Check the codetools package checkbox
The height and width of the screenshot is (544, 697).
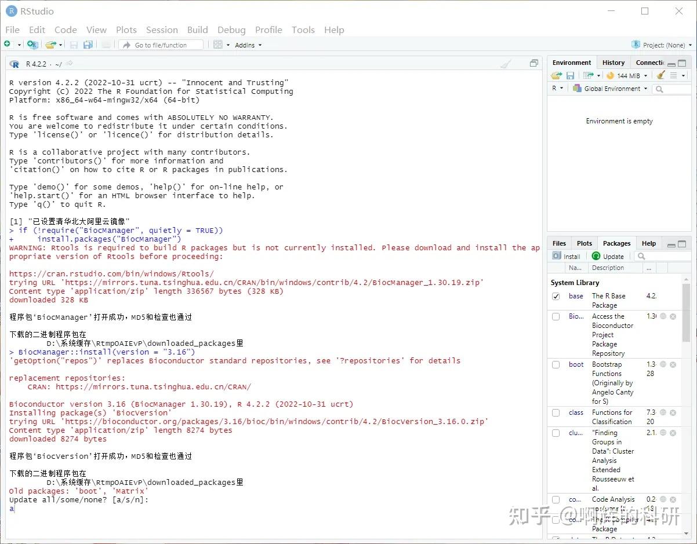pos(556,500)
